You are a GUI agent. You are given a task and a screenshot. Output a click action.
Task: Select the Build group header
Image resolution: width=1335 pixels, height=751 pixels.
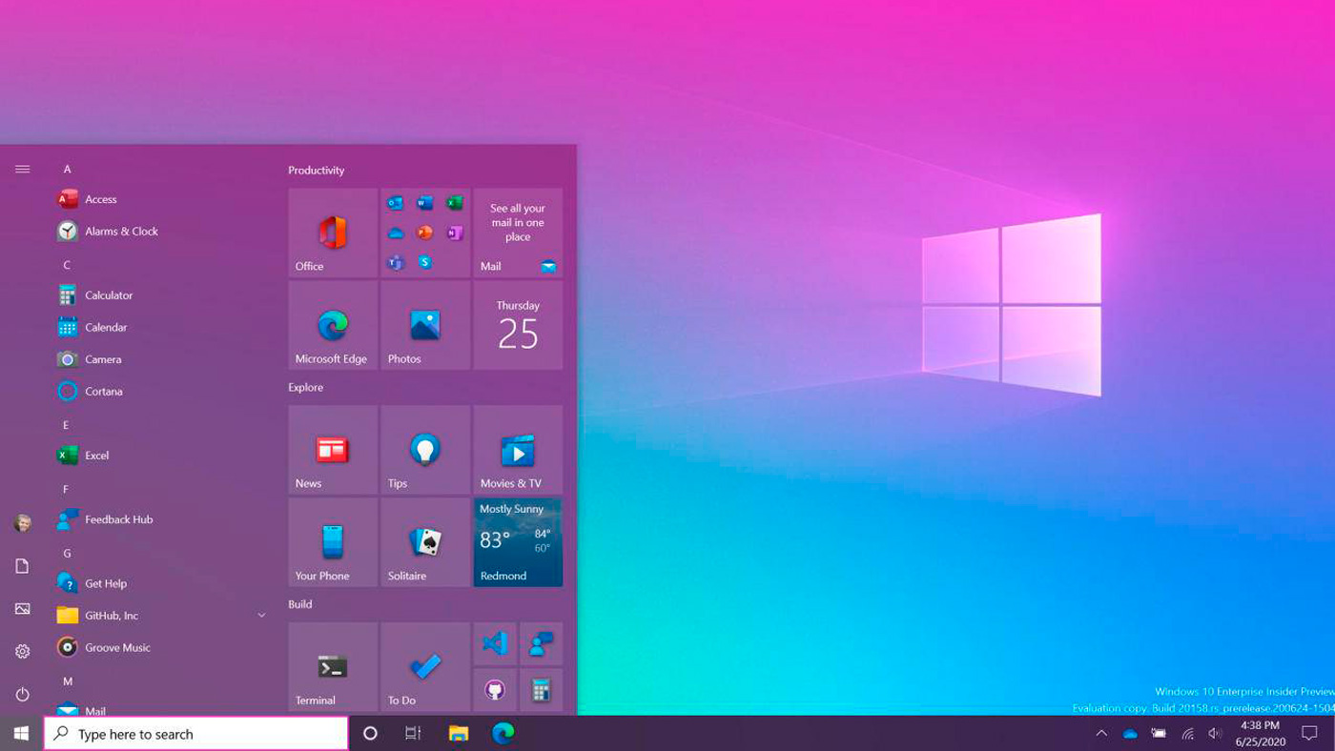[300, 604]
